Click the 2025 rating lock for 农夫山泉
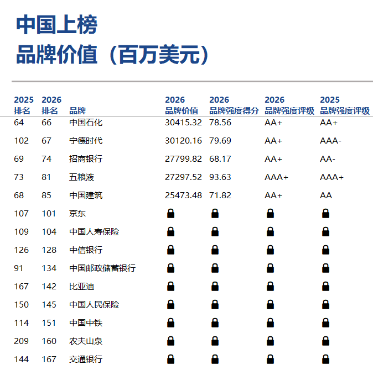The image size is (373, 365). [x=325, y=341]
